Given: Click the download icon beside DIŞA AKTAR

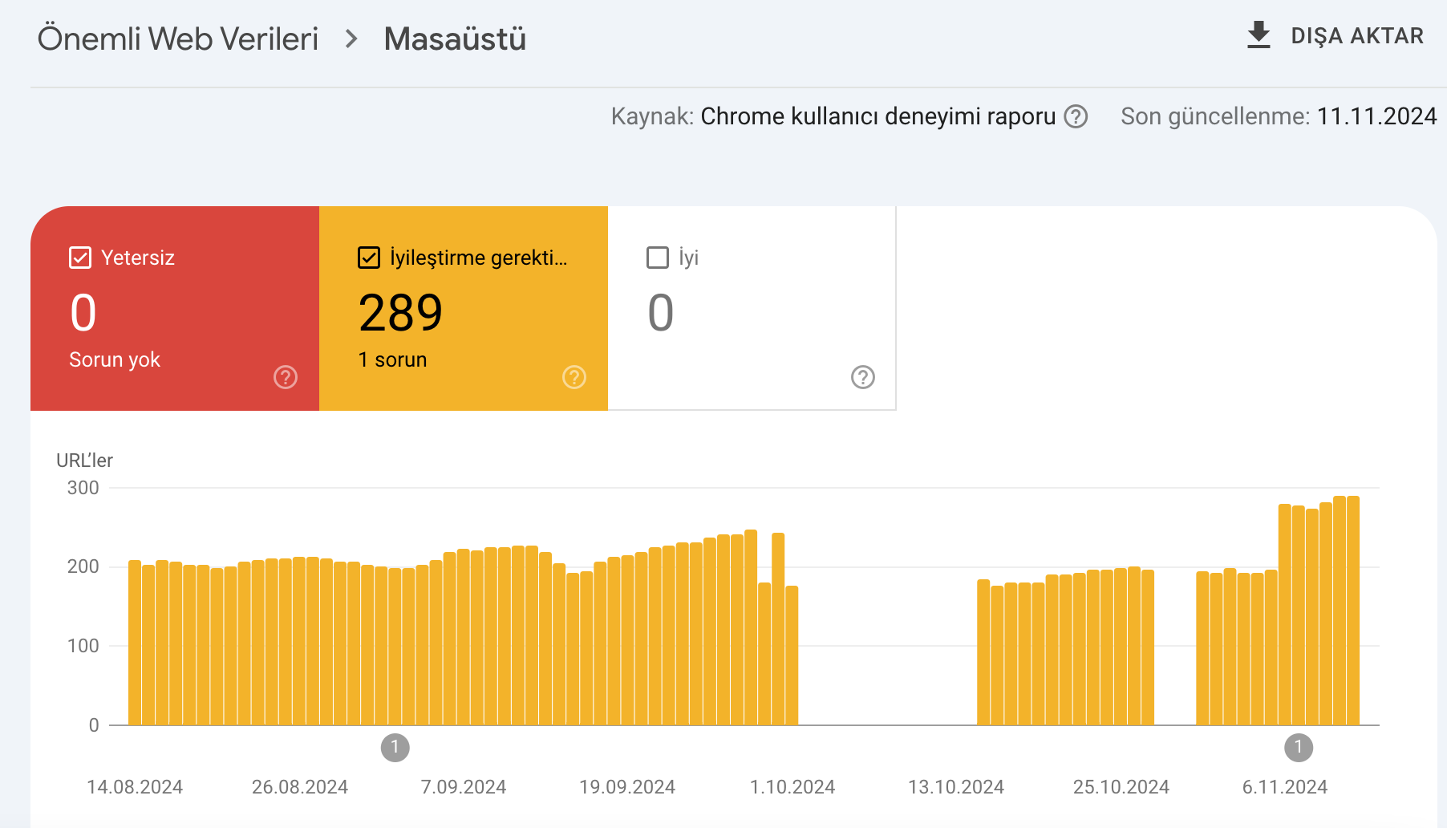Looking at the screenshot, I should (1259, 35).
